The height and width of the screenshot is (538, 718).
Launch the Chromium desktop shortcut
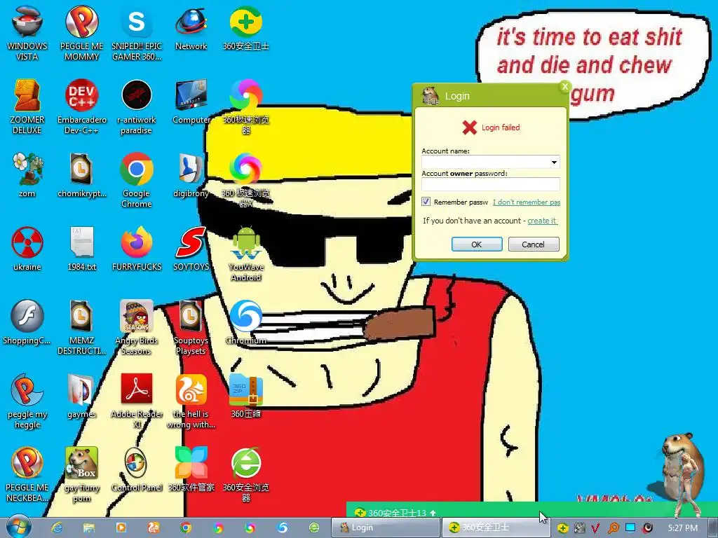[246, 322]
